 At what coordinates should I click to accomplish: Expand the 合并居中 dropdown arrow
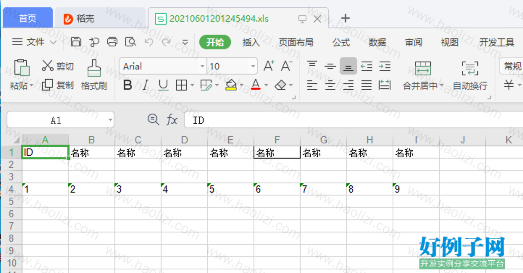point(442,86)
